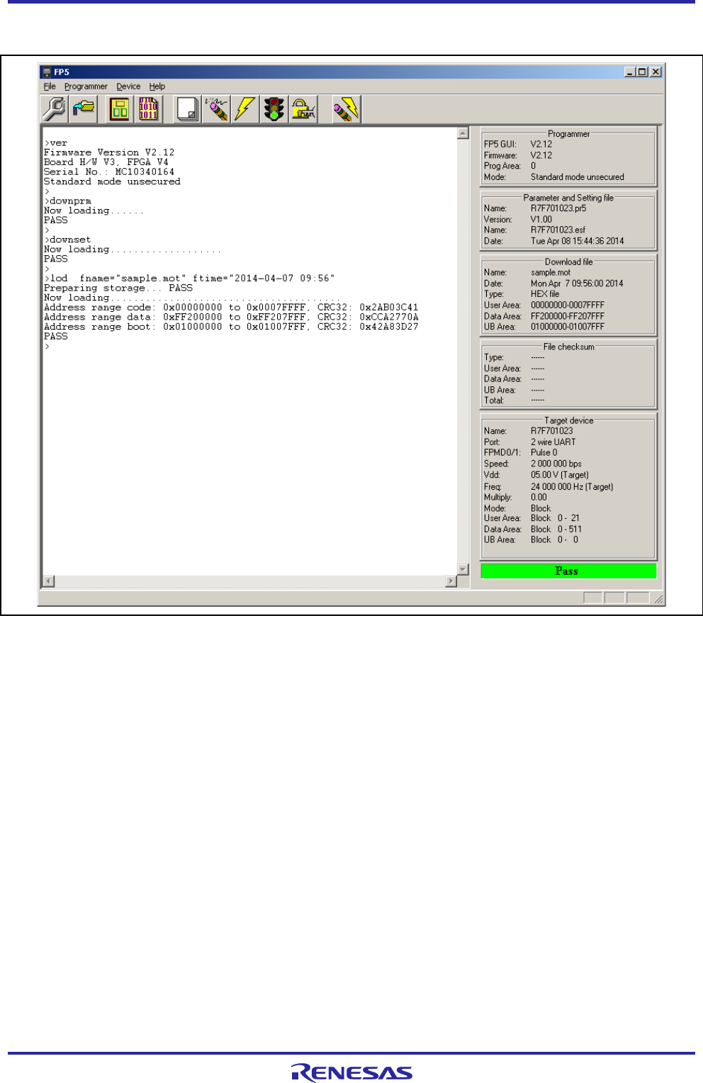This screenshot has height=1083, width=703.
Task: Click 'Address range boot' CRC32 line
Action: pyautogui.click(x=231, y=327)
